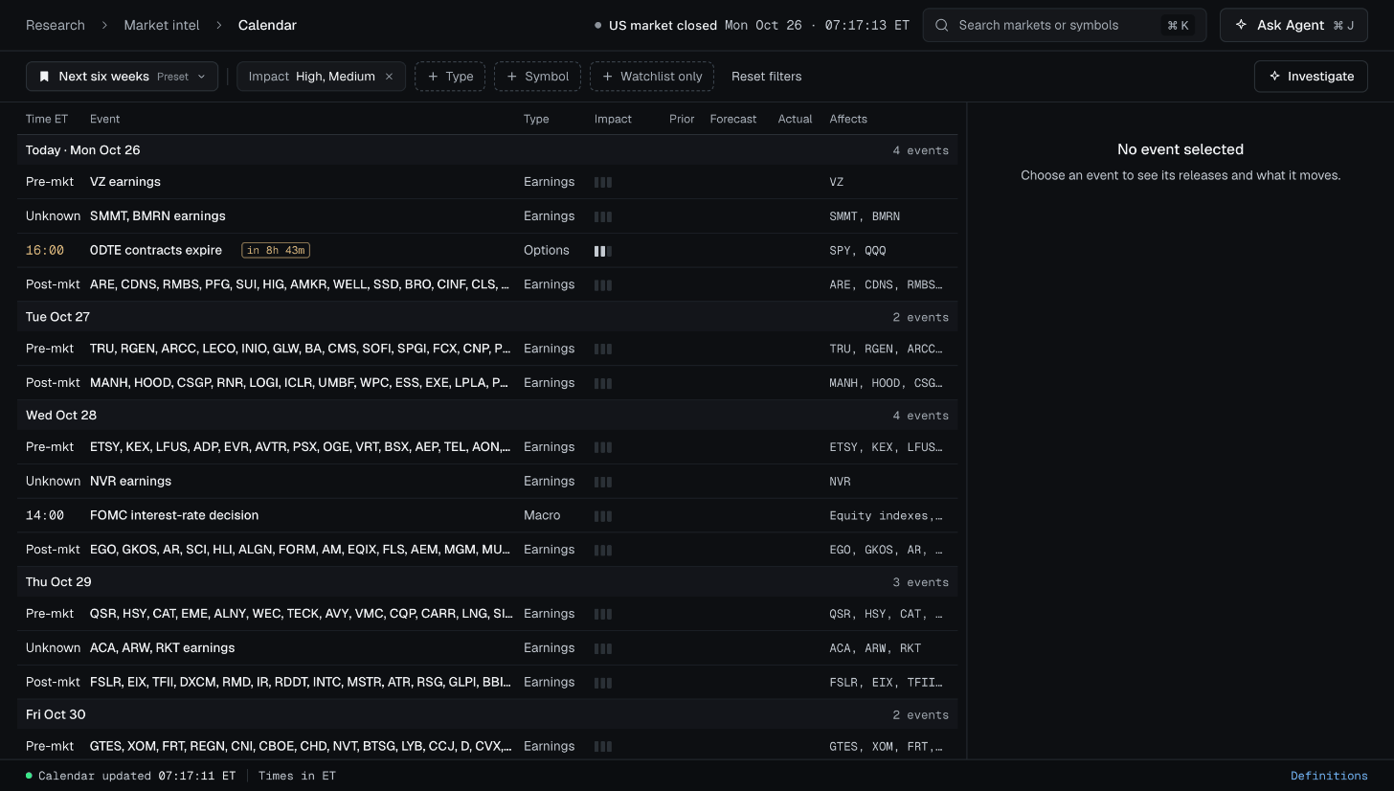Click the plus icon on Type filter
The height and width of the screenshot is (791, 1394).
point(433,77)
